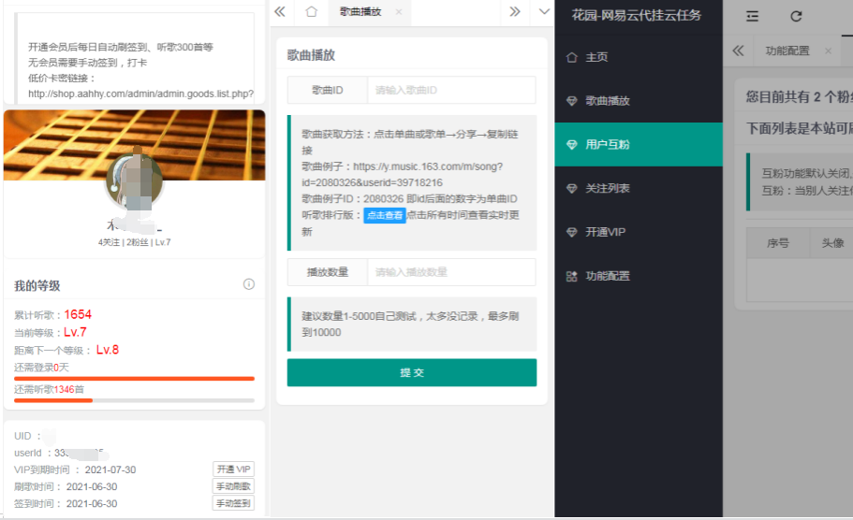Screen dimensions: 853x520
Task: Click the home icon in the tab bar
Action: pyautogui.click(x=312, y=12)
